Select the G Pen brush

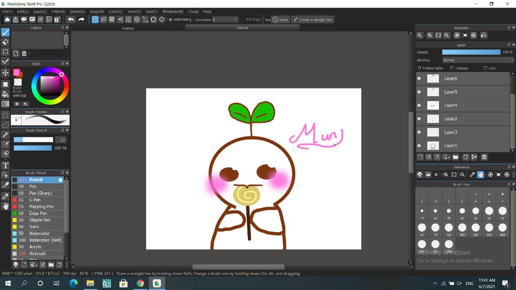pos(38,200)
